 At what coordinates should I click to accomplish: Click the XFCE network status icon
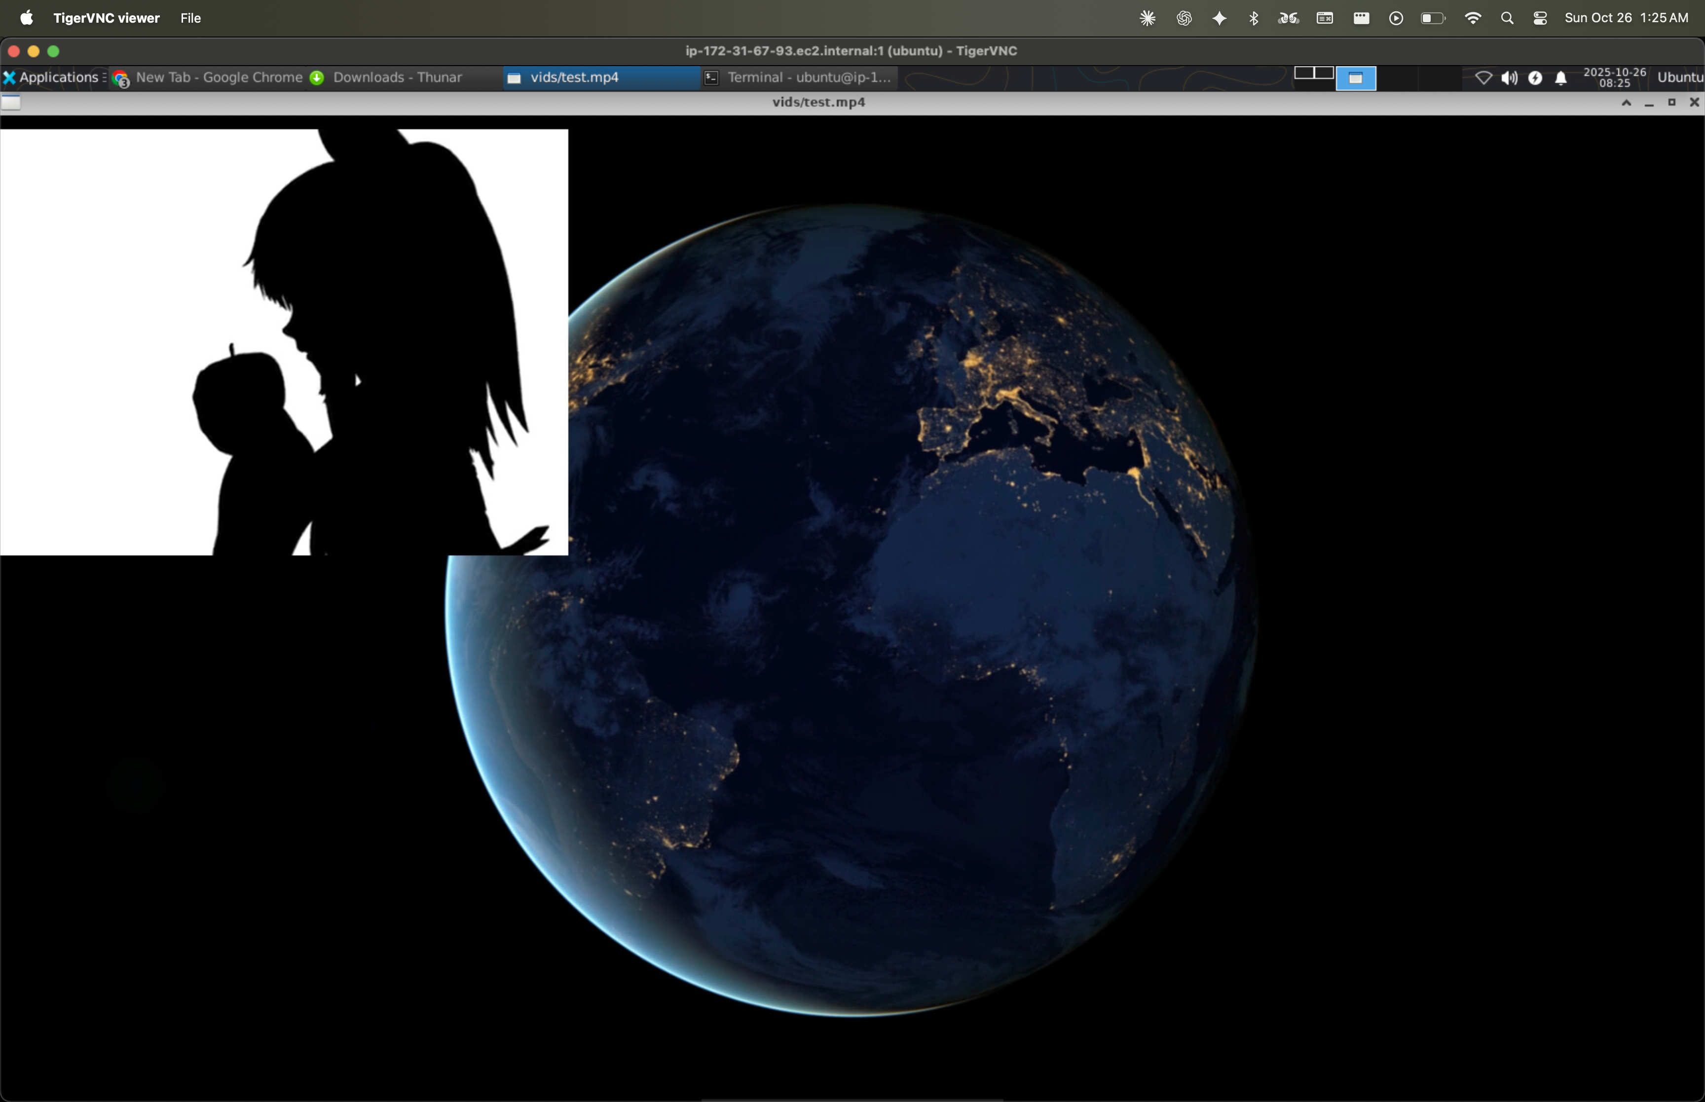click(1483, 78)
